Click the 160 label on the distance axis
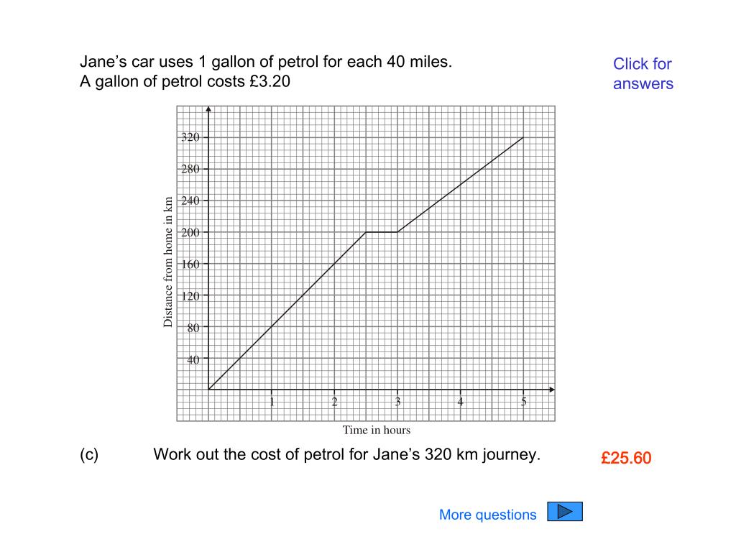Viewport: 736px width, 552px height. pyautogui.click(x=190, y=264)
